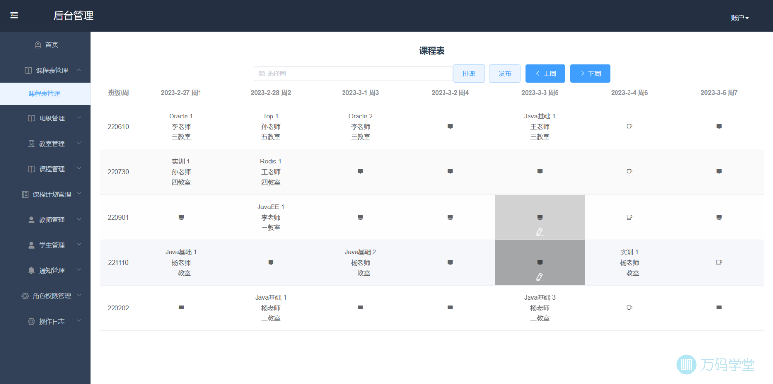Click monitor icon for 220610 on 2023-3-2

point(450,127)
